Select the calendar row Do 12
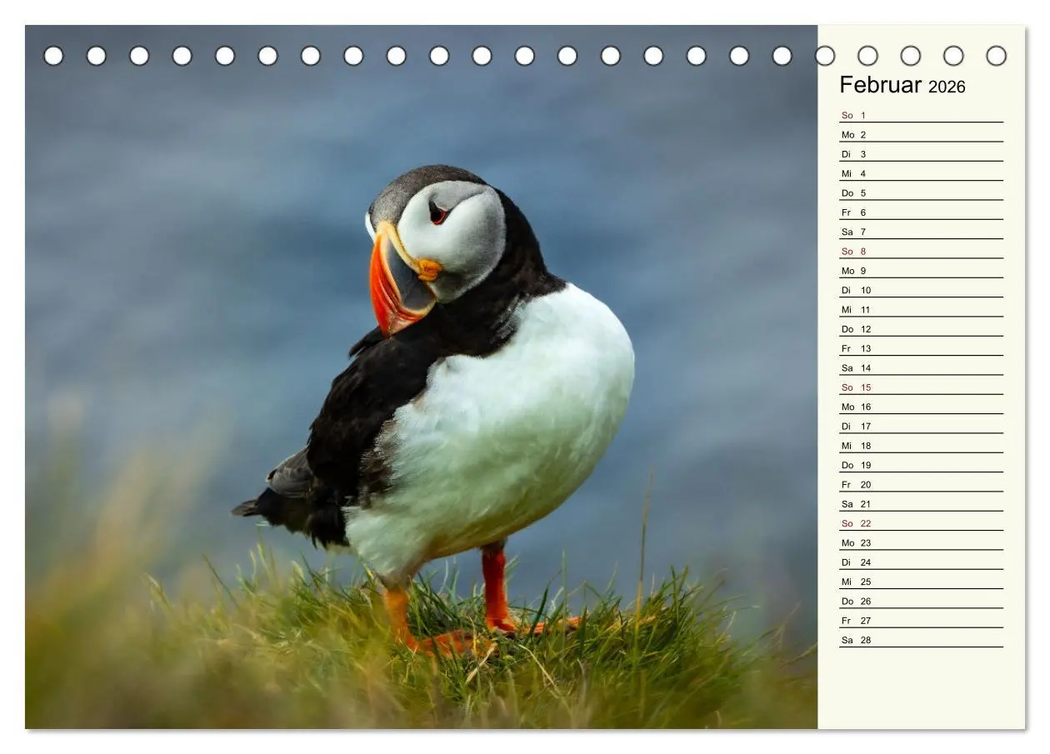Viewport: 1050px width, 754px height. click(x=921, y=329)
